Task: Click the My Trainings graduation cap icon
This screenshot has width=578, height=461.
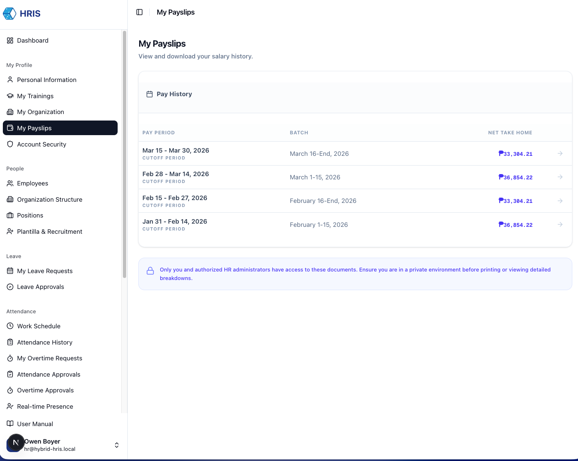Action: [10, 96]
